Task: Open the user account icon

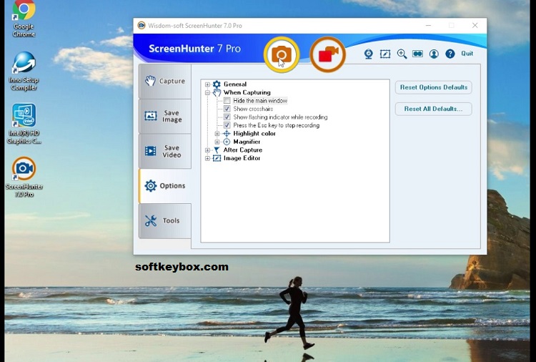Action: click(x=434, y=54)
